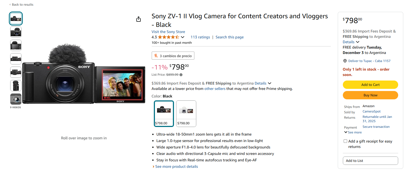Click the share icon

click(x=138, y=19)
